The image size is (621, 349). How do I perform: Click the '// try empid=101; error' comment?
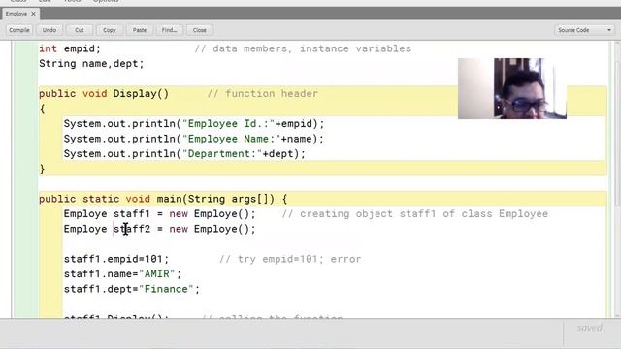tap(290, 259)
